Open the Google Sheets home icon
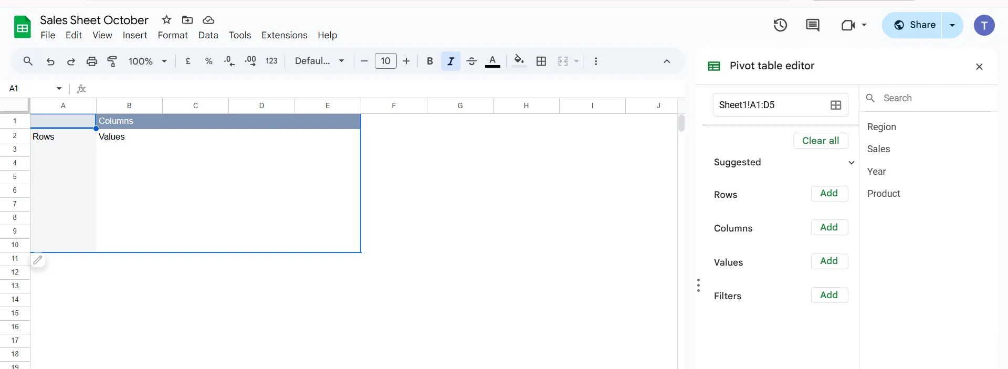The width and height of the screenshot is (1008, 369). (22, 27)
